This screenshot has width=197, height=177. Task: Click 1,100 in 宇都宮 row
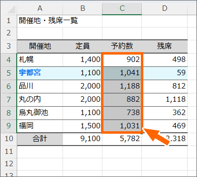tap(83, 73)
